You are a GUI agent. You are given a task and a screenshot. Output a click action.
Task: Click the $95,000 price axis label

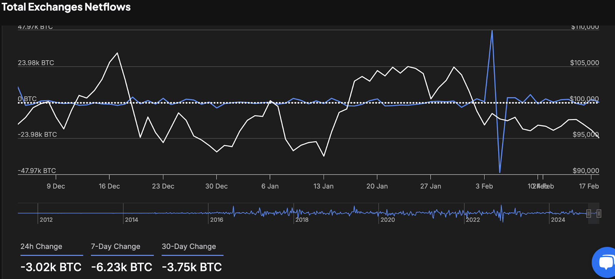point(586,135)
